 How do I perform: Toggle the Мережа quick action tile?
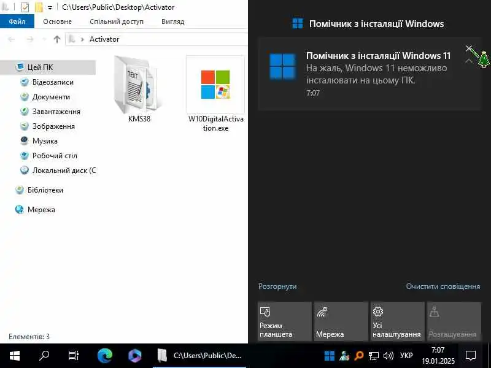341,321
